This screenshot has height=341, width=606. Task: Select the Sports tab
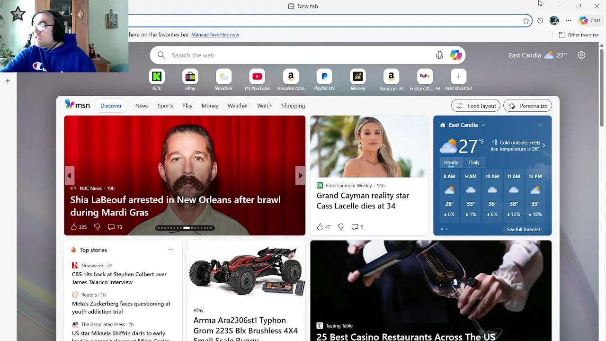[x=165, y=106]
